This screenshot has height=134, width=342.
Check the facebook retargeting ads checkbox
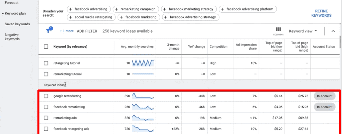[46, 129]
